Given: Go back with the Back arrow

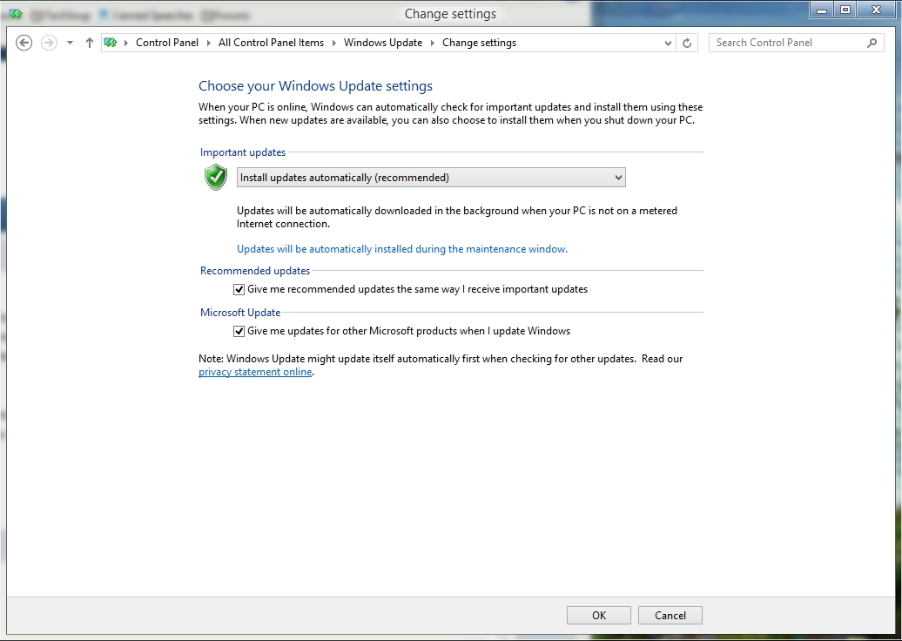Looking at the screenshot, I should tap(24, 43).
